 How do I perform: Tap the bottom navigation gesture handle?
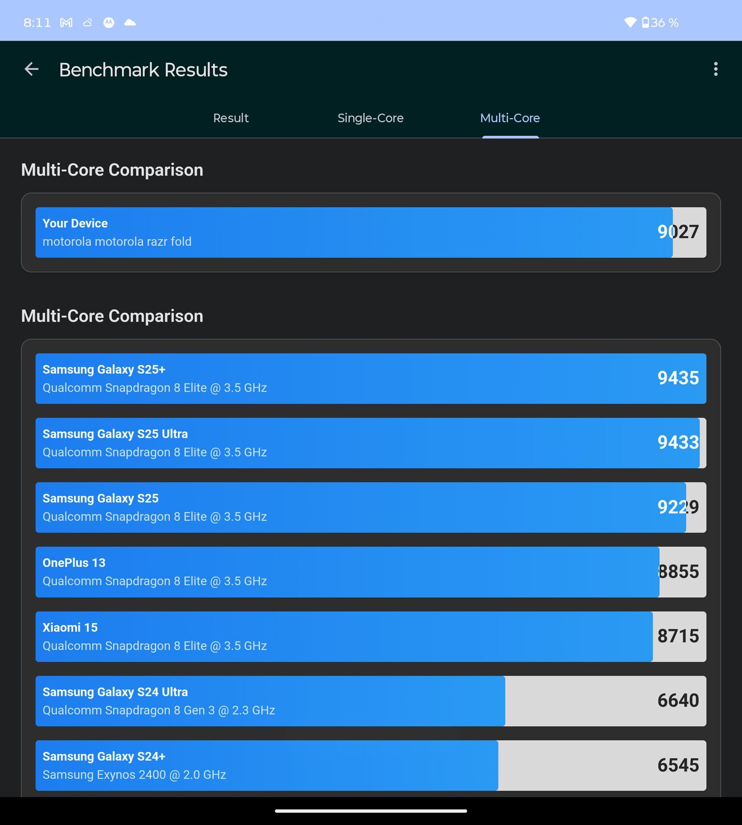pyautogui.click(x=371, y=811)
